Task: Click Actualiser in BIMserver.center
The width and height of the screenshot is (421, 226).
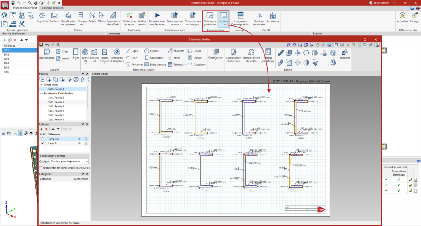Action: pos(402,17)
